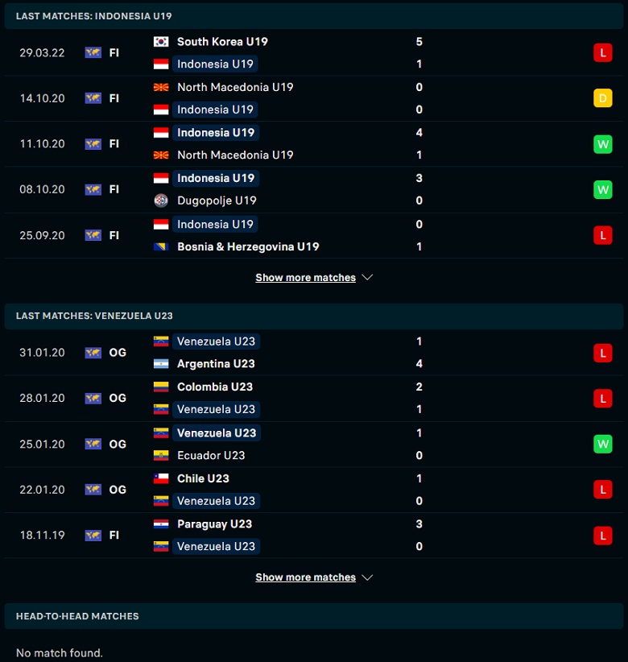Click the Chile U23 flag icon
The width and height of the screenshot is (628, 662).
pyautogui.click(x=161, y=478)
